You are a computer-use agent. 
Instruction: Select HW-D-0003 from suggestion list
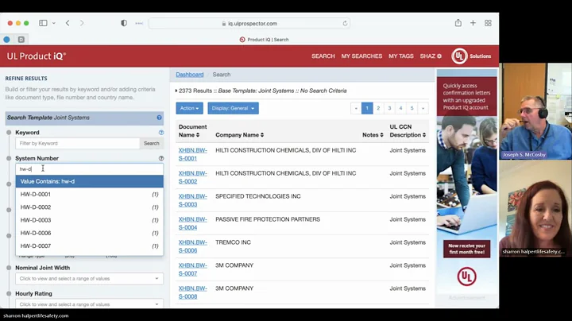(x=89, y=220)
